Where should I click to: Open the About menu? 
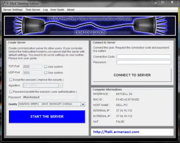pyautogui.click(x=71, y=10)
